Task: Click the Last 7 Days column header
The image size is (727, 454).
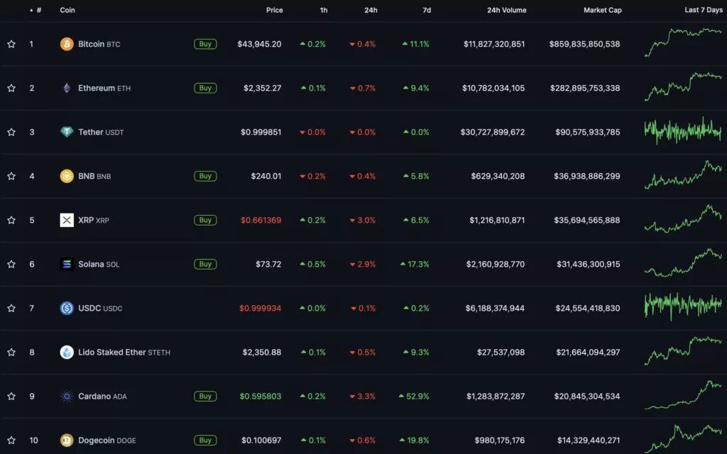Action: [704, 10]
